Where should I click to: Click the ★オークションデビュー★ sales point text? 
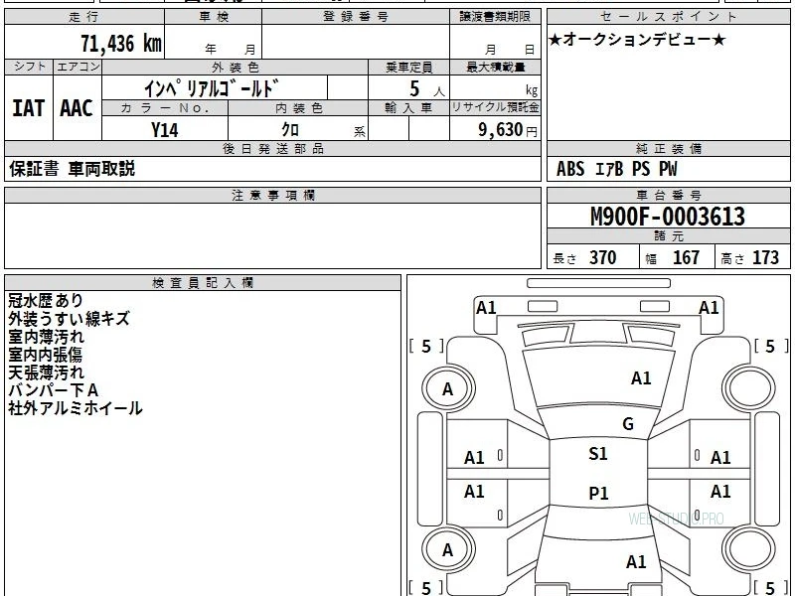(637, 40)
